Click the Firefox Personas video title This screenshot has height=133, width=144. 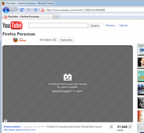point(19,34)
